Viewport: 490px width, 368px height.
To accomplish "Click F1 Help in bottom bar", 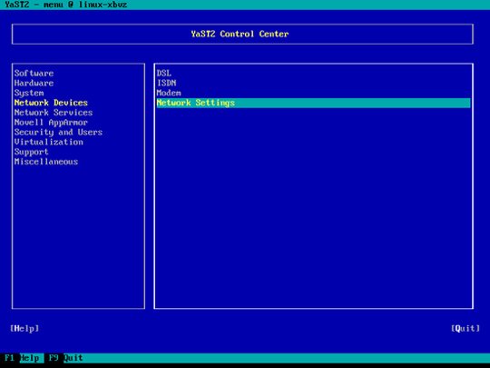I will pos(22,358).
